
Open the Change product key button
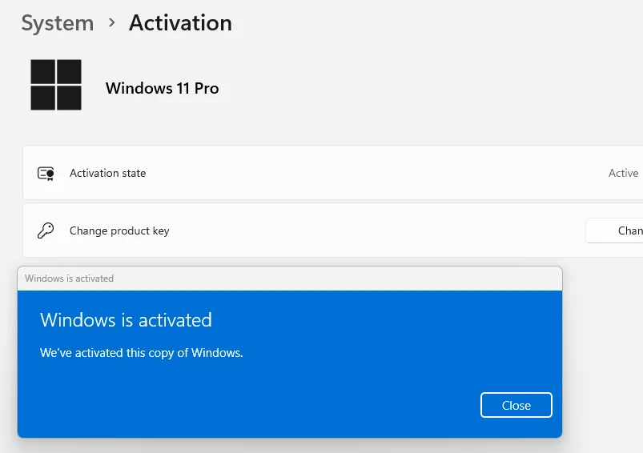point(614,231)
